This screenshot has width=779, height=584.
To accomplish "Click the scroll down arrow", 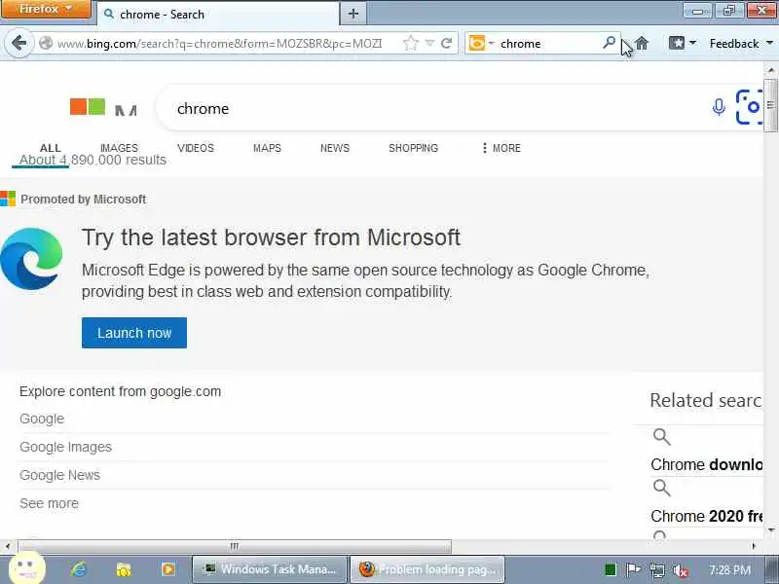I will point(771,530).
